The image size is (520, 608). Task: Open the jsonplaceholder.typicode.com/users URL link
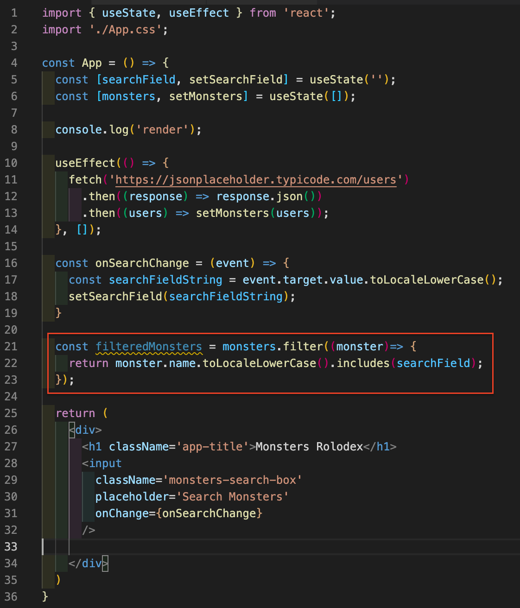pyautogui.click(x=256, y=180)
